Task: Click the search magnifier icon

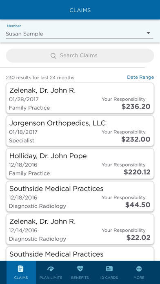Action: pyautogui.click(x=53, y=55)
